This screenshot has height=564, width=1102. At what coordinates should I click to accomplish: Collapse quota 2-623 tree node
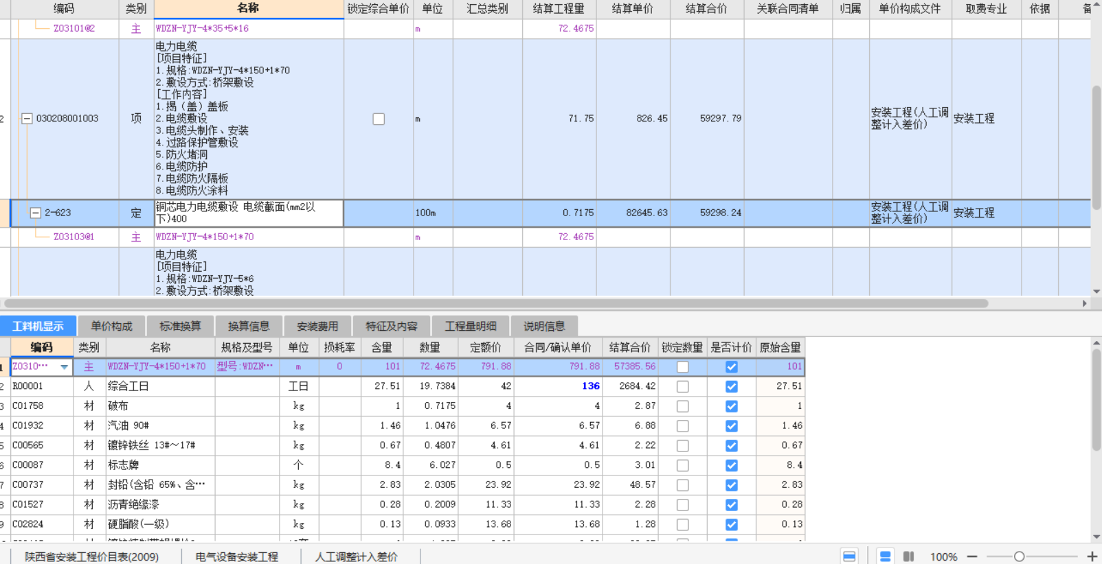35,213
